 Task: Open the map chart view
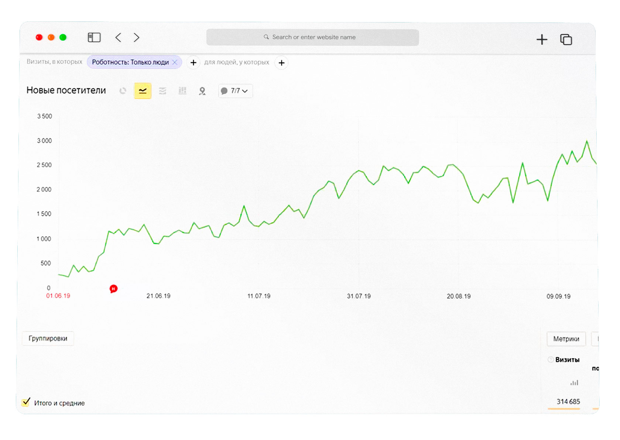[202, 91]
